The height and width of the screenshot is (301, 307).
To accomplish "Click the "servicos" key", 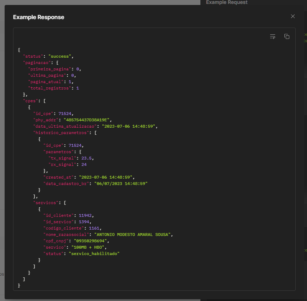I will click(x=46, y=203).
